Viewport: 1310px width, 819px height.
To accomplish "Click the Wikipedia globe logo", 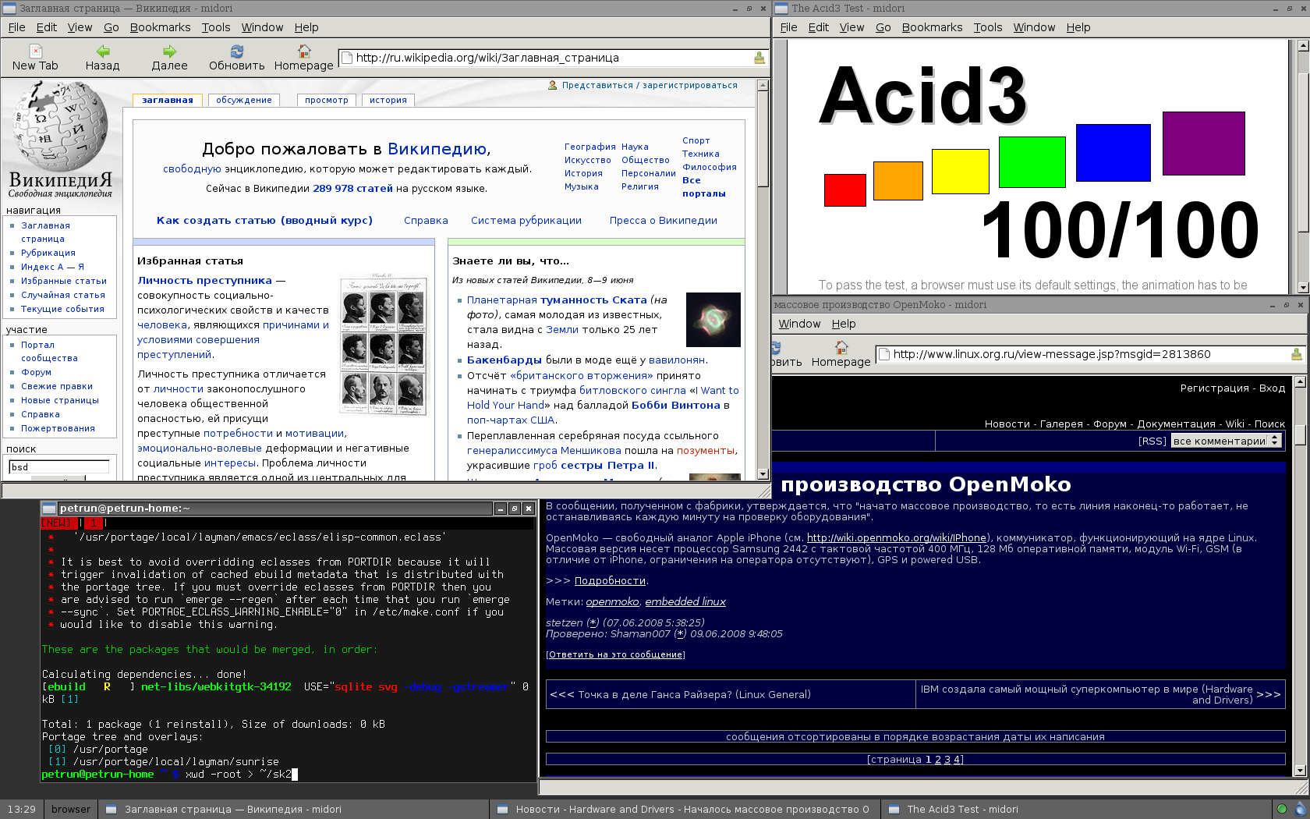I will pyautogui.click(x=60, y=127).
